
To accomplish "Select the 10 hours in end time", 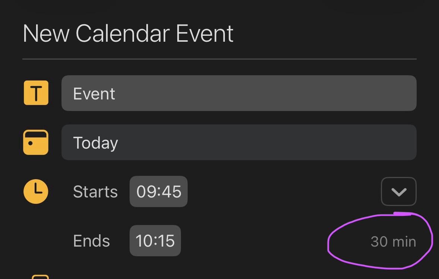I will [x=143, y=241].
